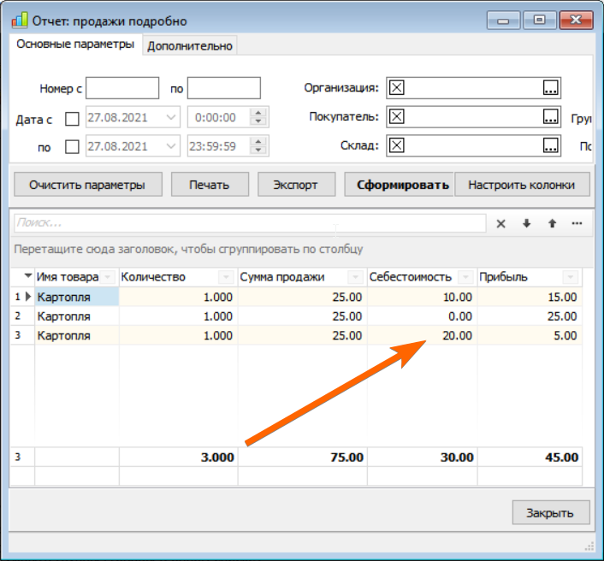604x561 pixels.
Task: Open the Имя товара column filter dropdown
Action: [x=108, y=277]
